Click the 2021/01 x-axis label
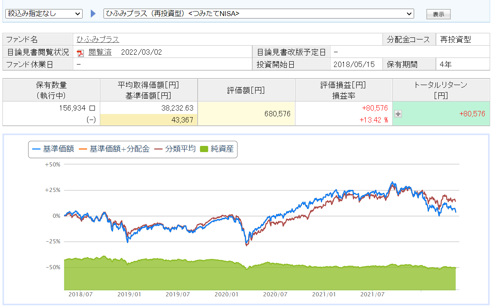 coord(324,295)
